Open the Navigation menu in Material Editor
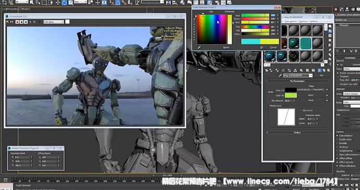Screen dimensions: 360x190 (290, 21)
